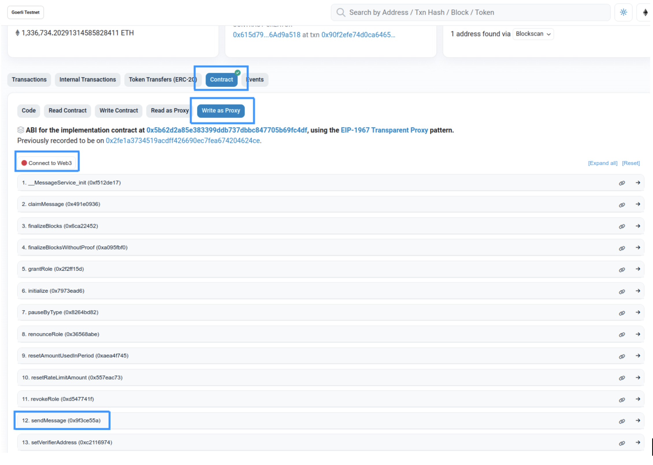653x465 pixels.
Task: Click the [Expand all] link
Action: coord(603,163)
